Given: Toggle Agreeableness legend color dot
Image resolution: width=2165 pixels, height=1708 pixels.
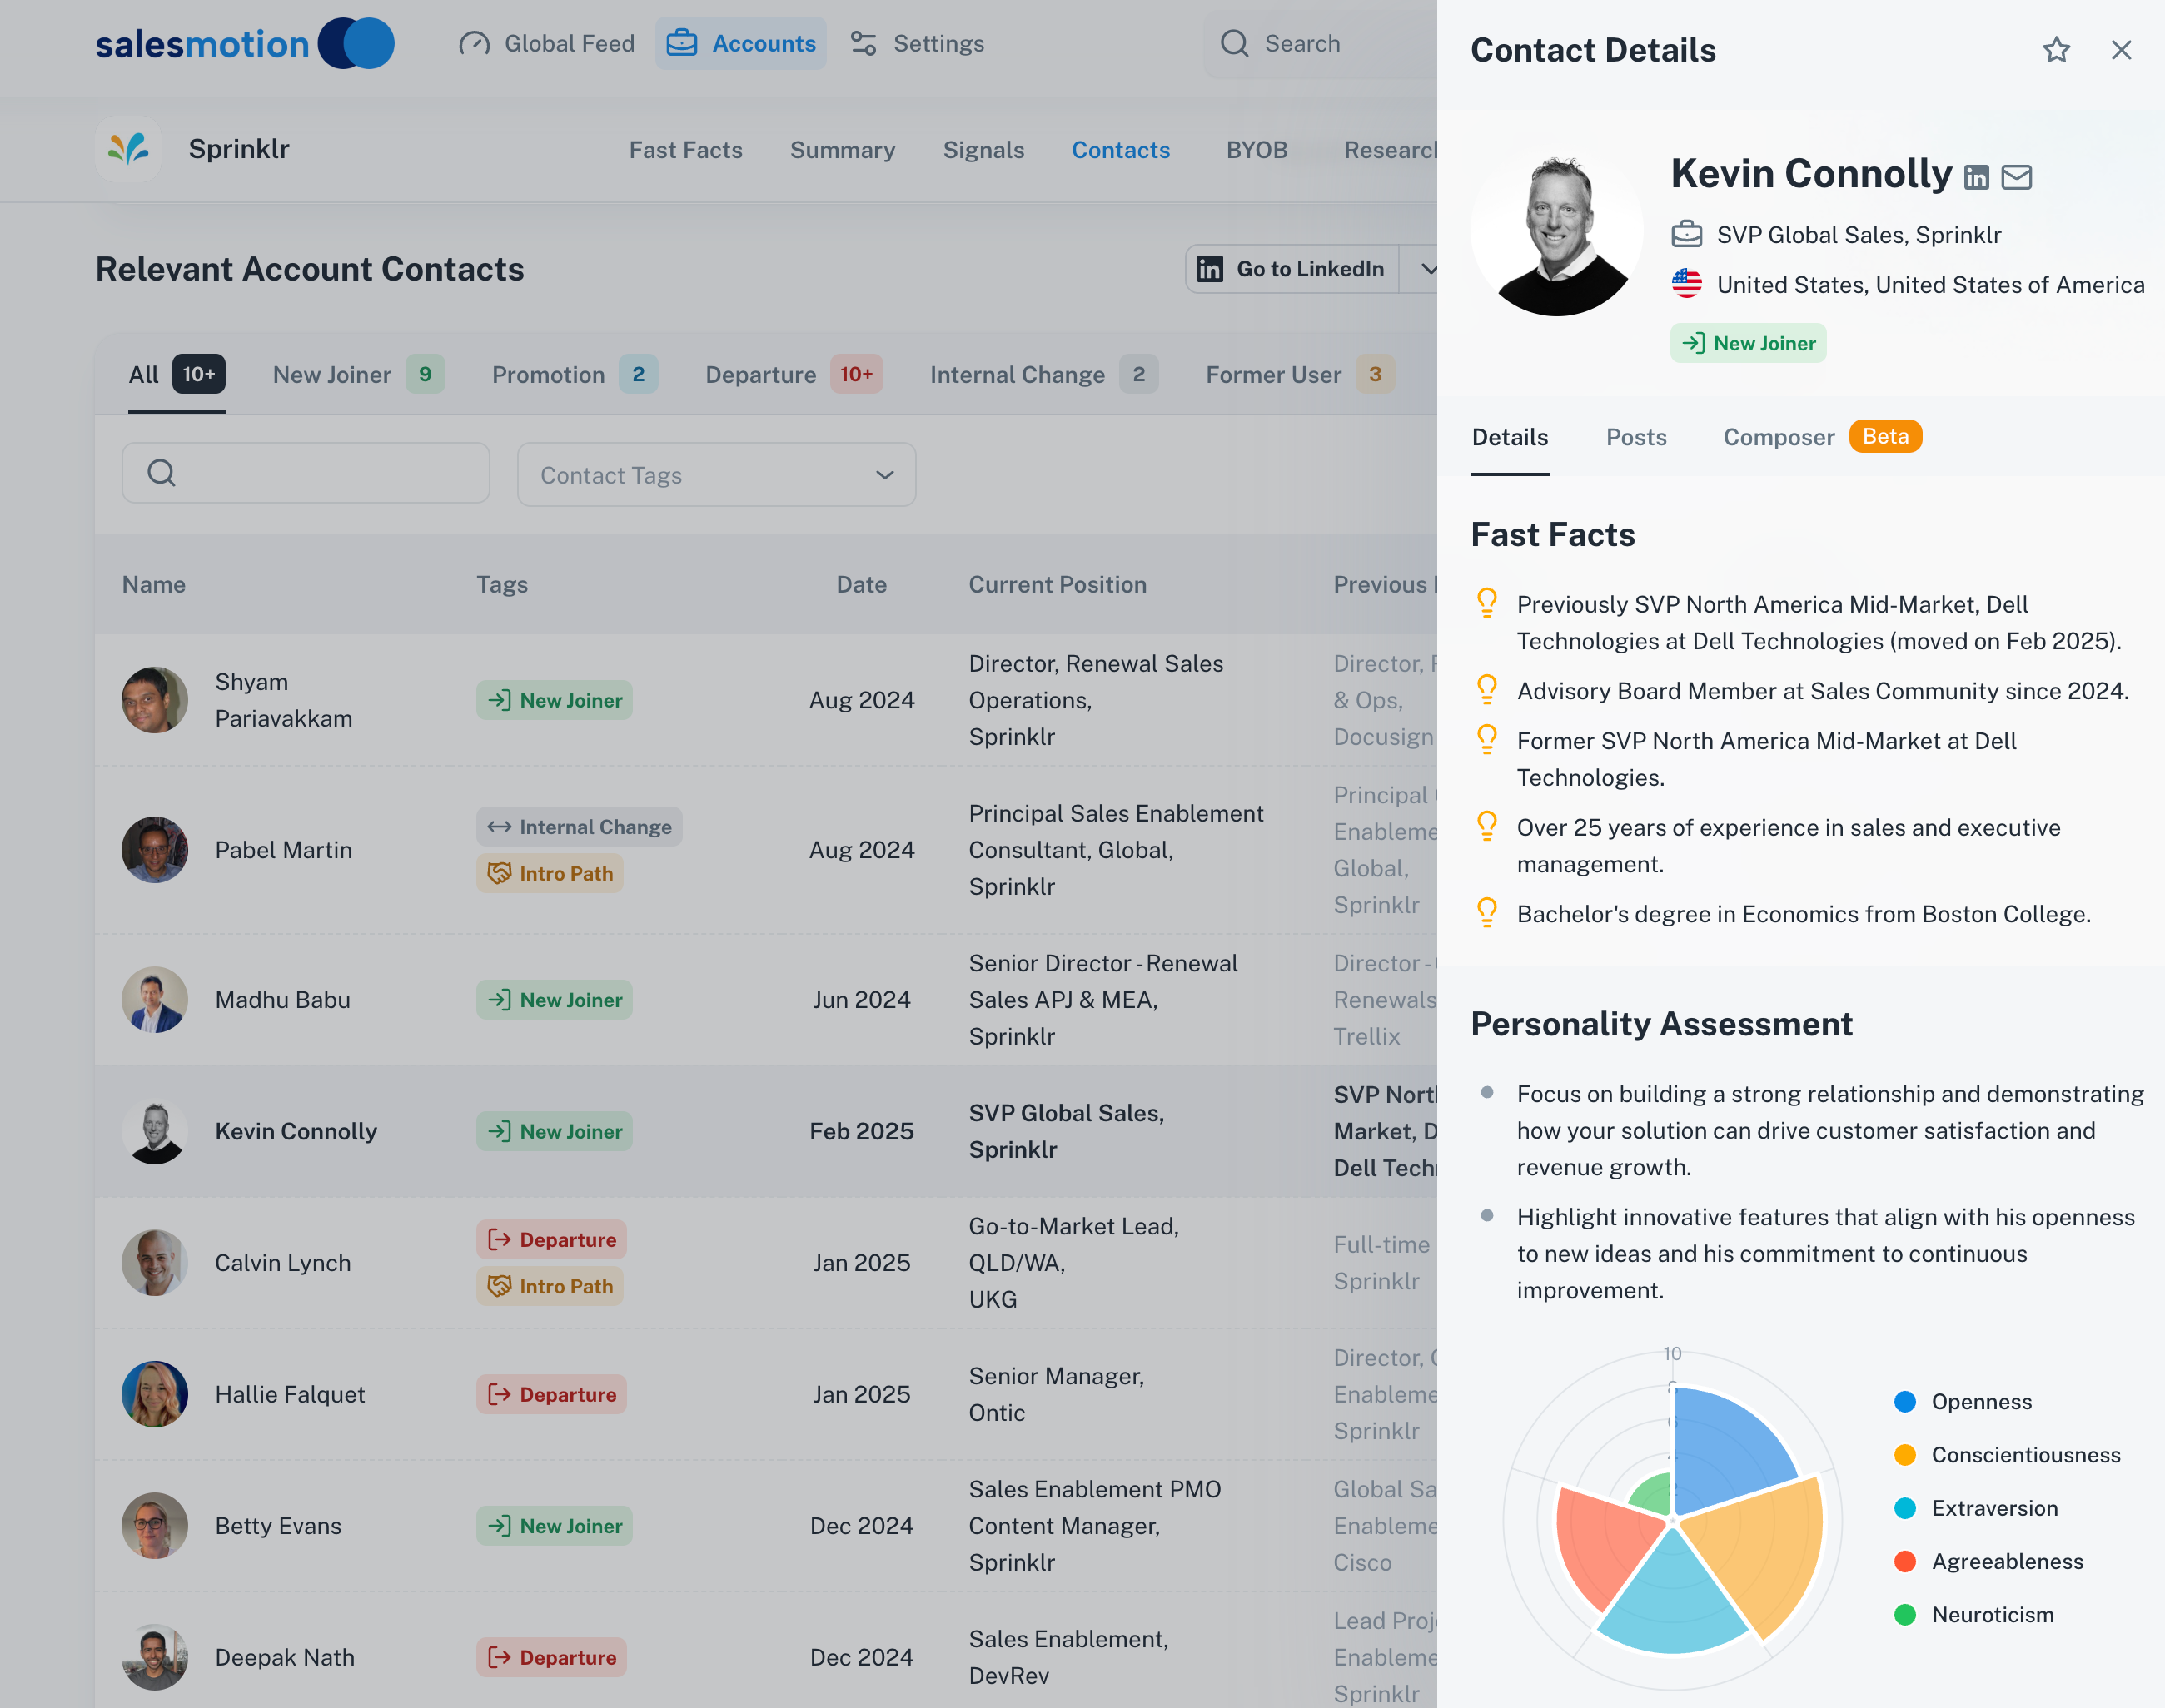Looking at the screenshot, I should pos(1905,1561).
